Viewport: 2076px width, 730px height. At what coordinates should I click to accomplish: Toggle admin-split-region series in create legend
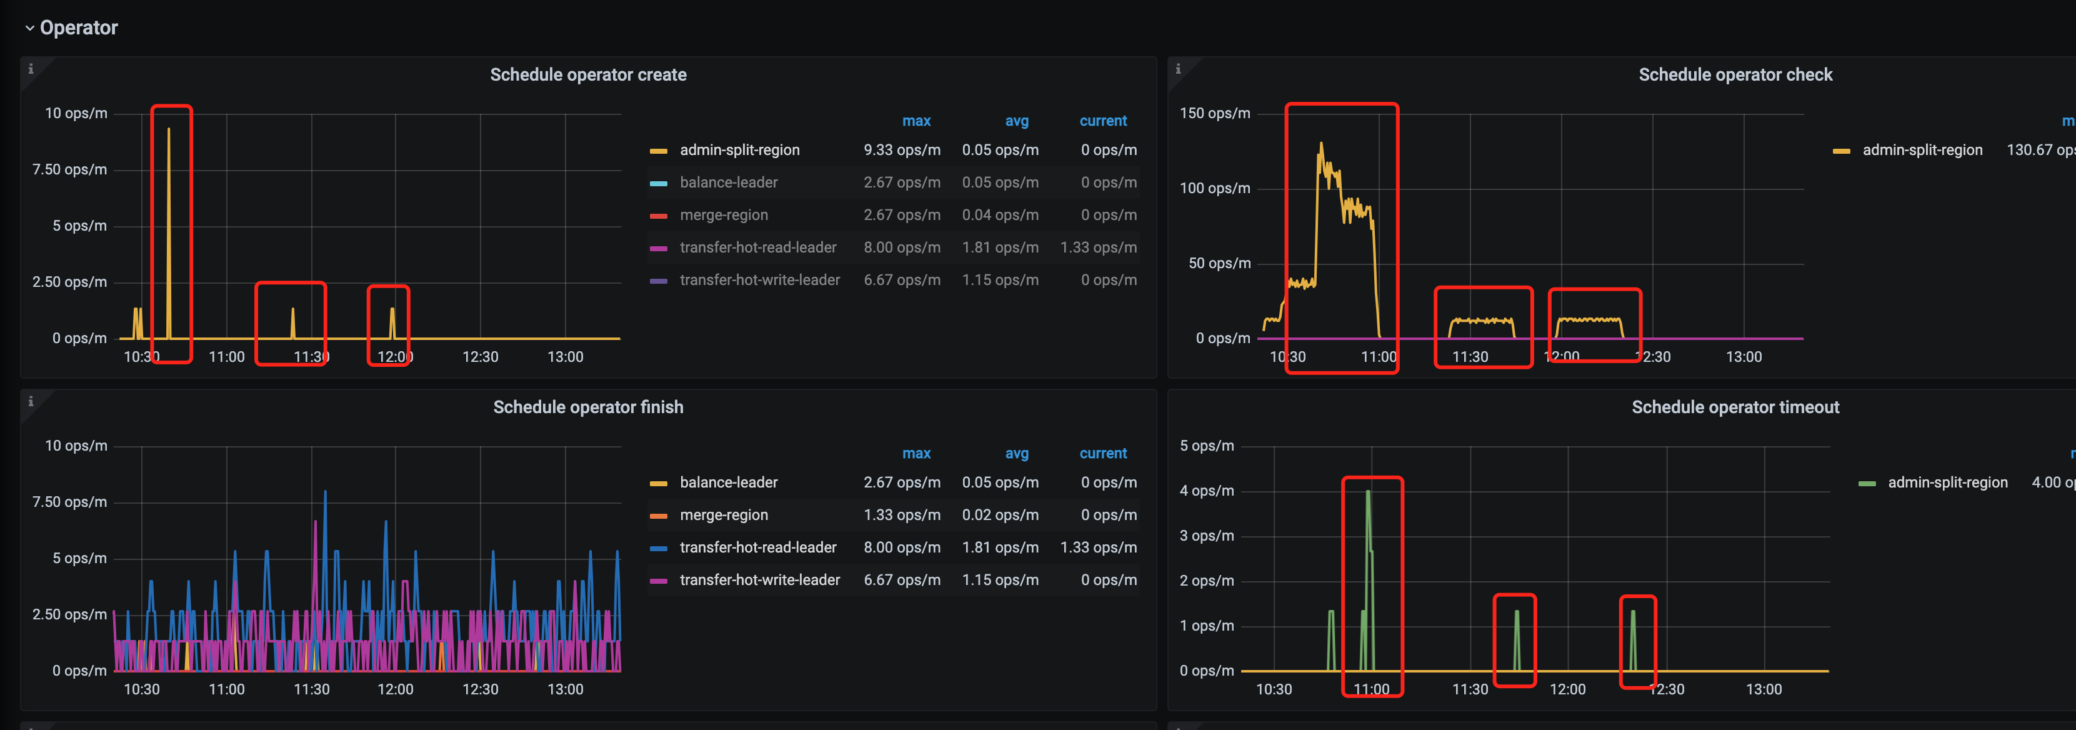pos(739,150)
